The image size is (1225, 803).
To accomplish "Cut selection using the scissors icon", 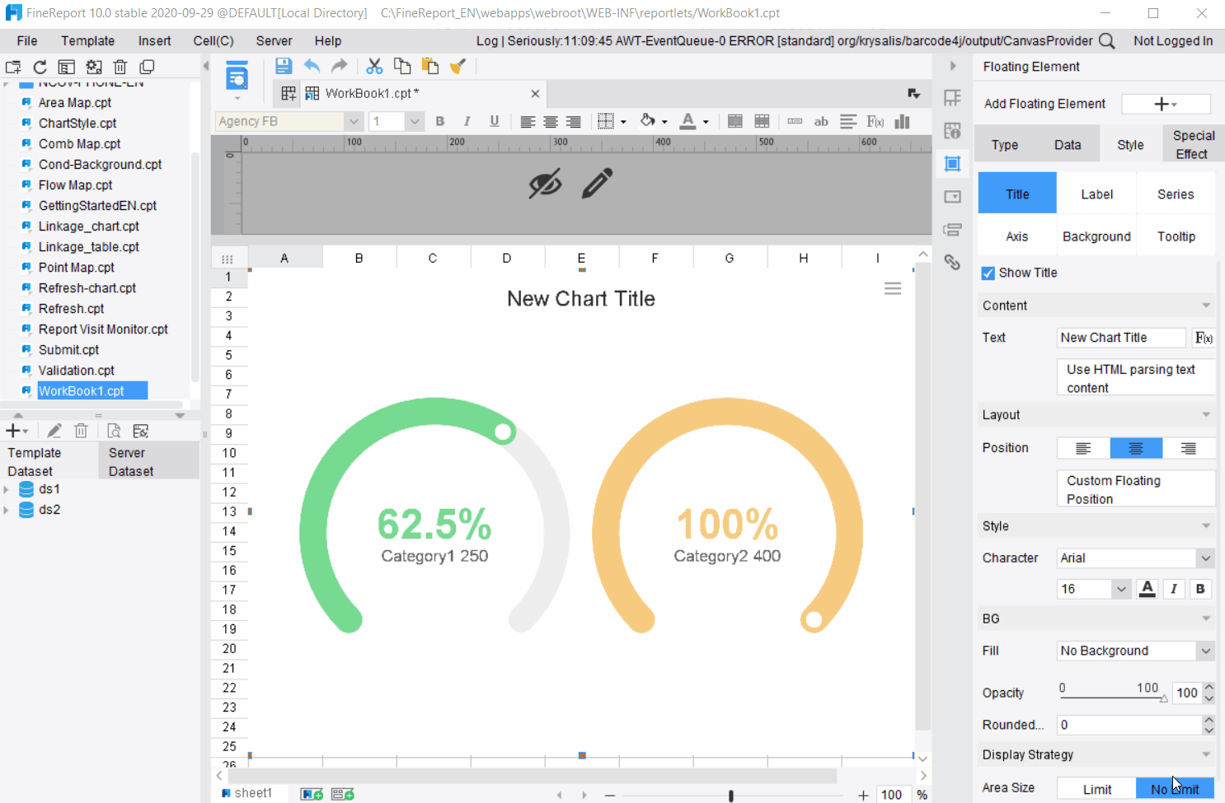I will click(373, 66).
